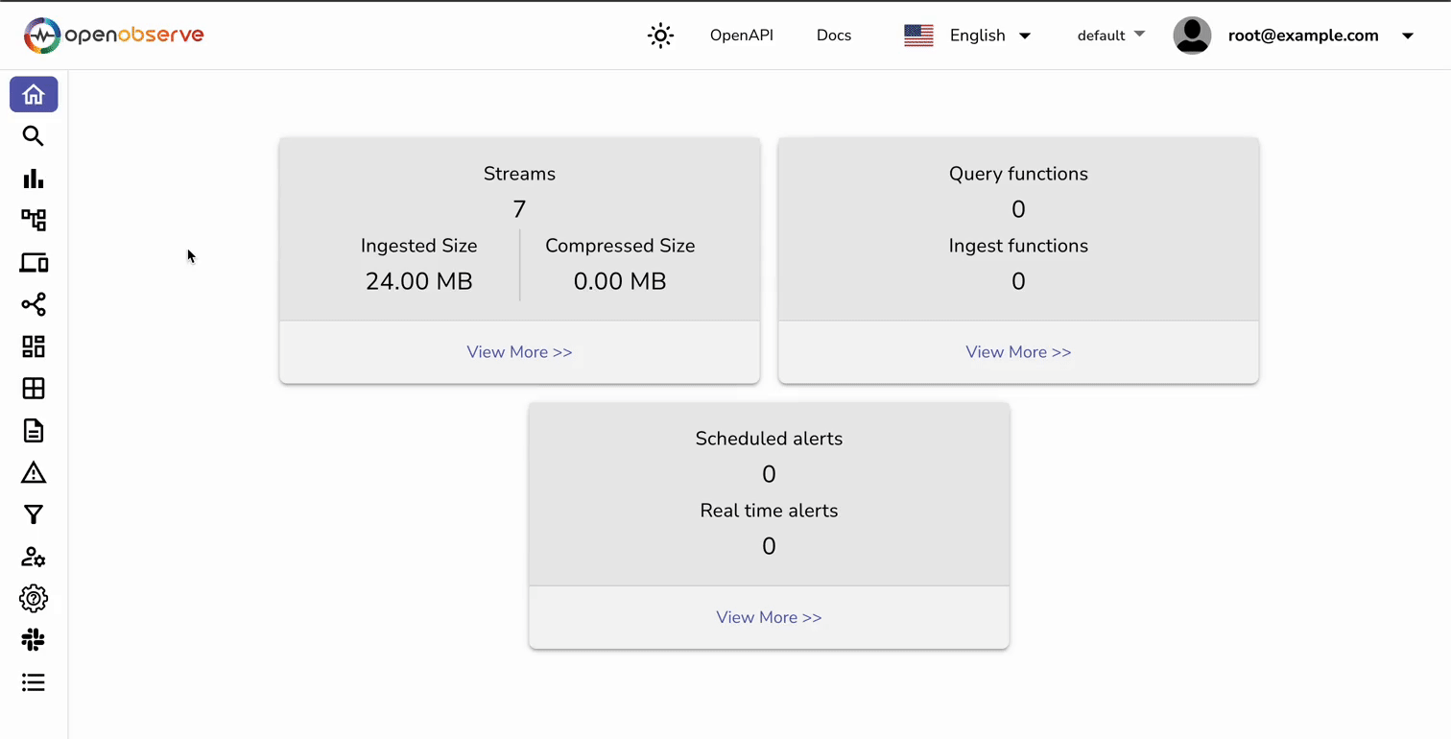Open the Reports document icon
Viewport: 1451px width, 739px height.
coord(34,431)
